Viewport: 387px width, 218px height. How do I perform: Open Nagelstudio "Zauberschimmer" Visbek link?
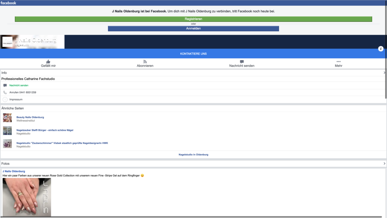click(62, 143)
